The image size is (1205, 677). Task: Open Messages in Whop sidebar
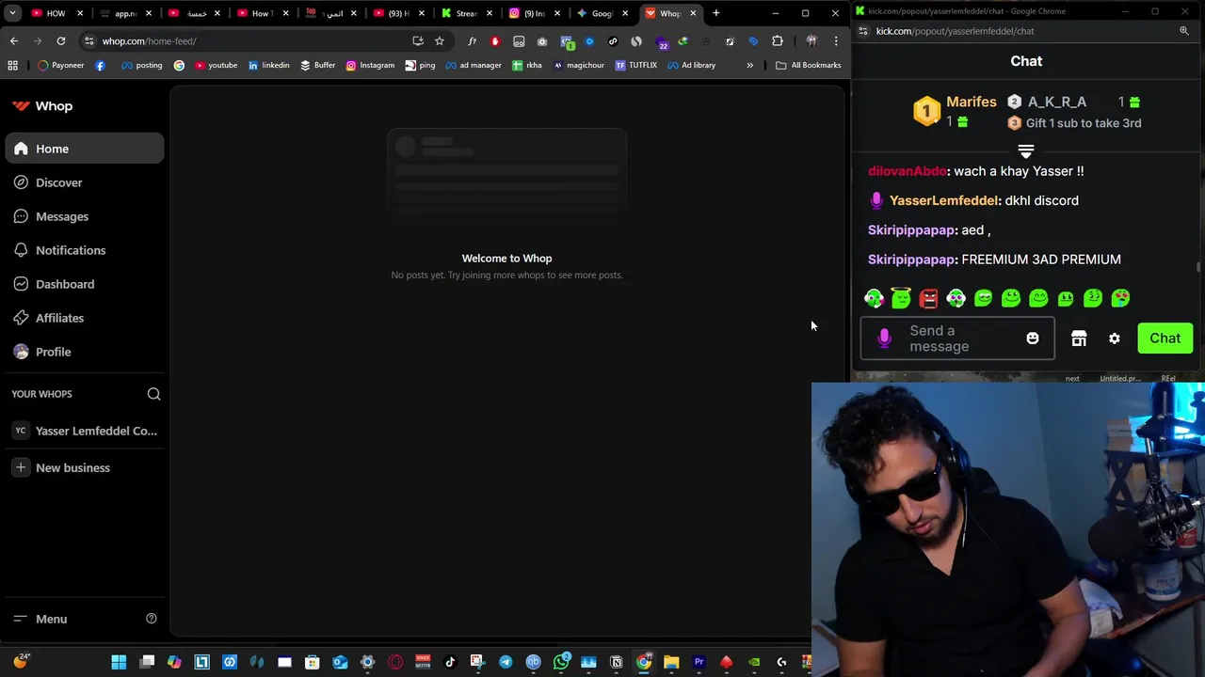(x=85, y=216)
